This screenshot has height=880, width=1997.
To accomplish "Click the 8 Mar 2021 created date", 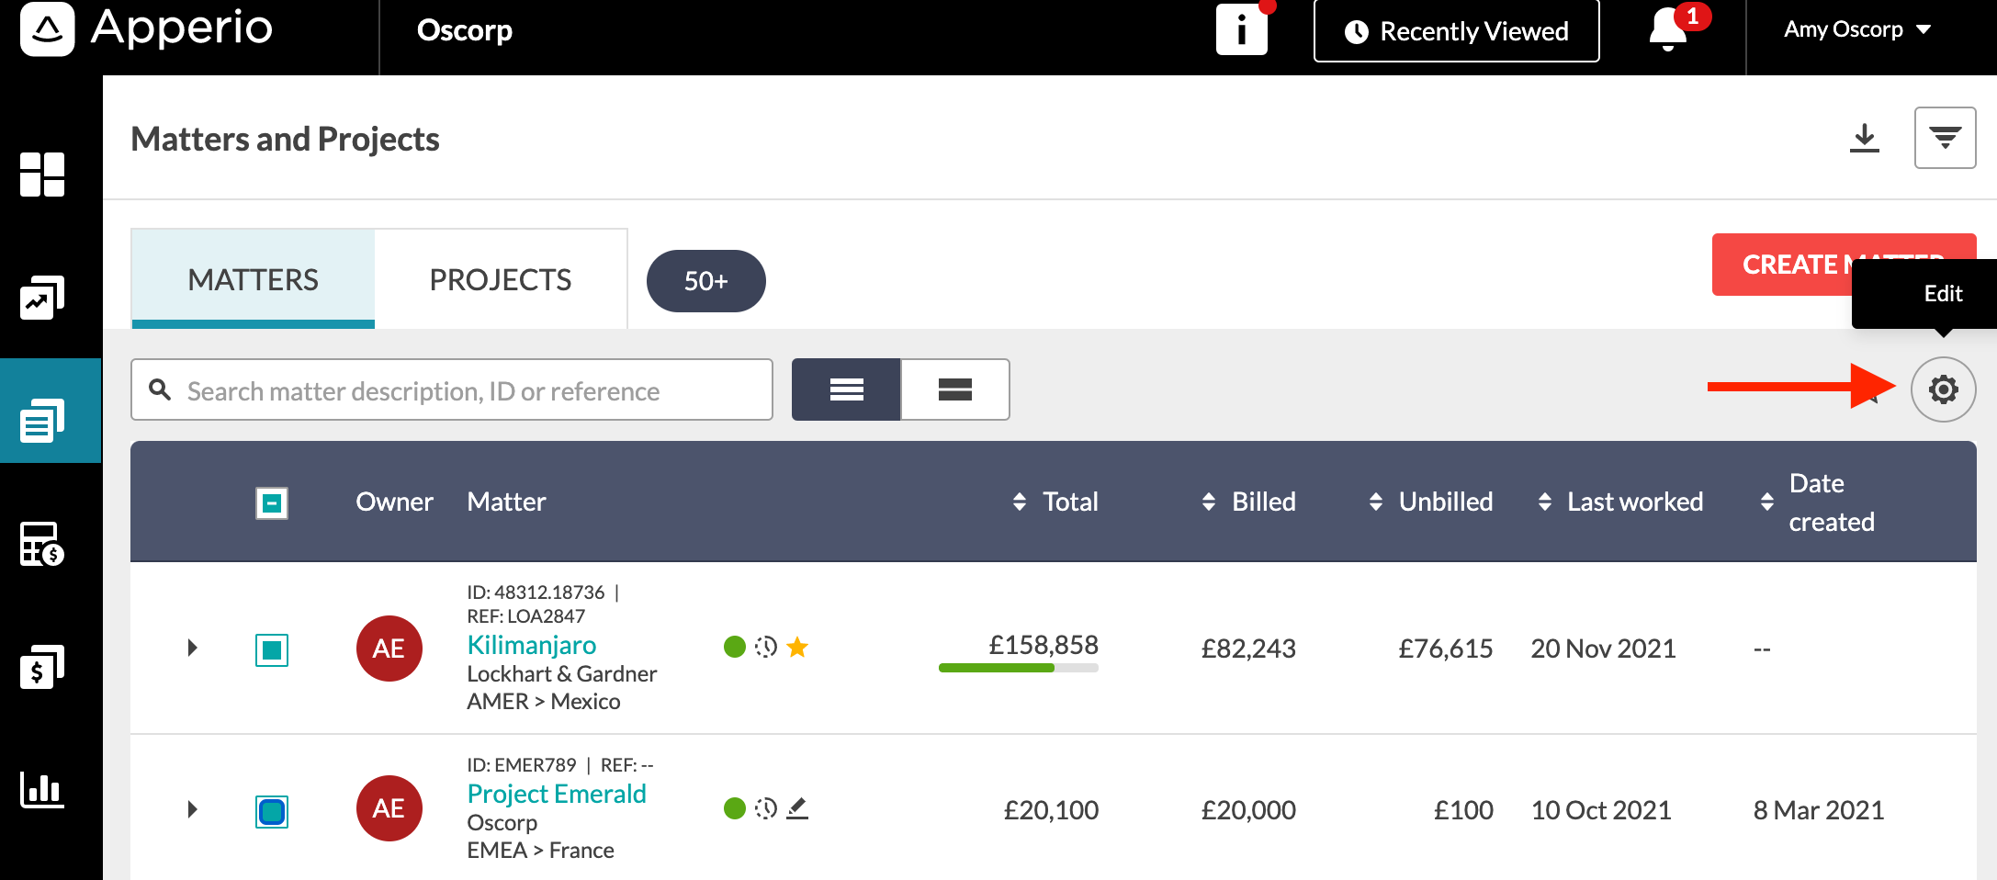I will [1819, 810].
